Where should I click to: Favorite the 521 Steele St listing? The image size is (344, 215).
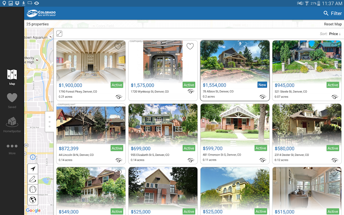[334, 46]
